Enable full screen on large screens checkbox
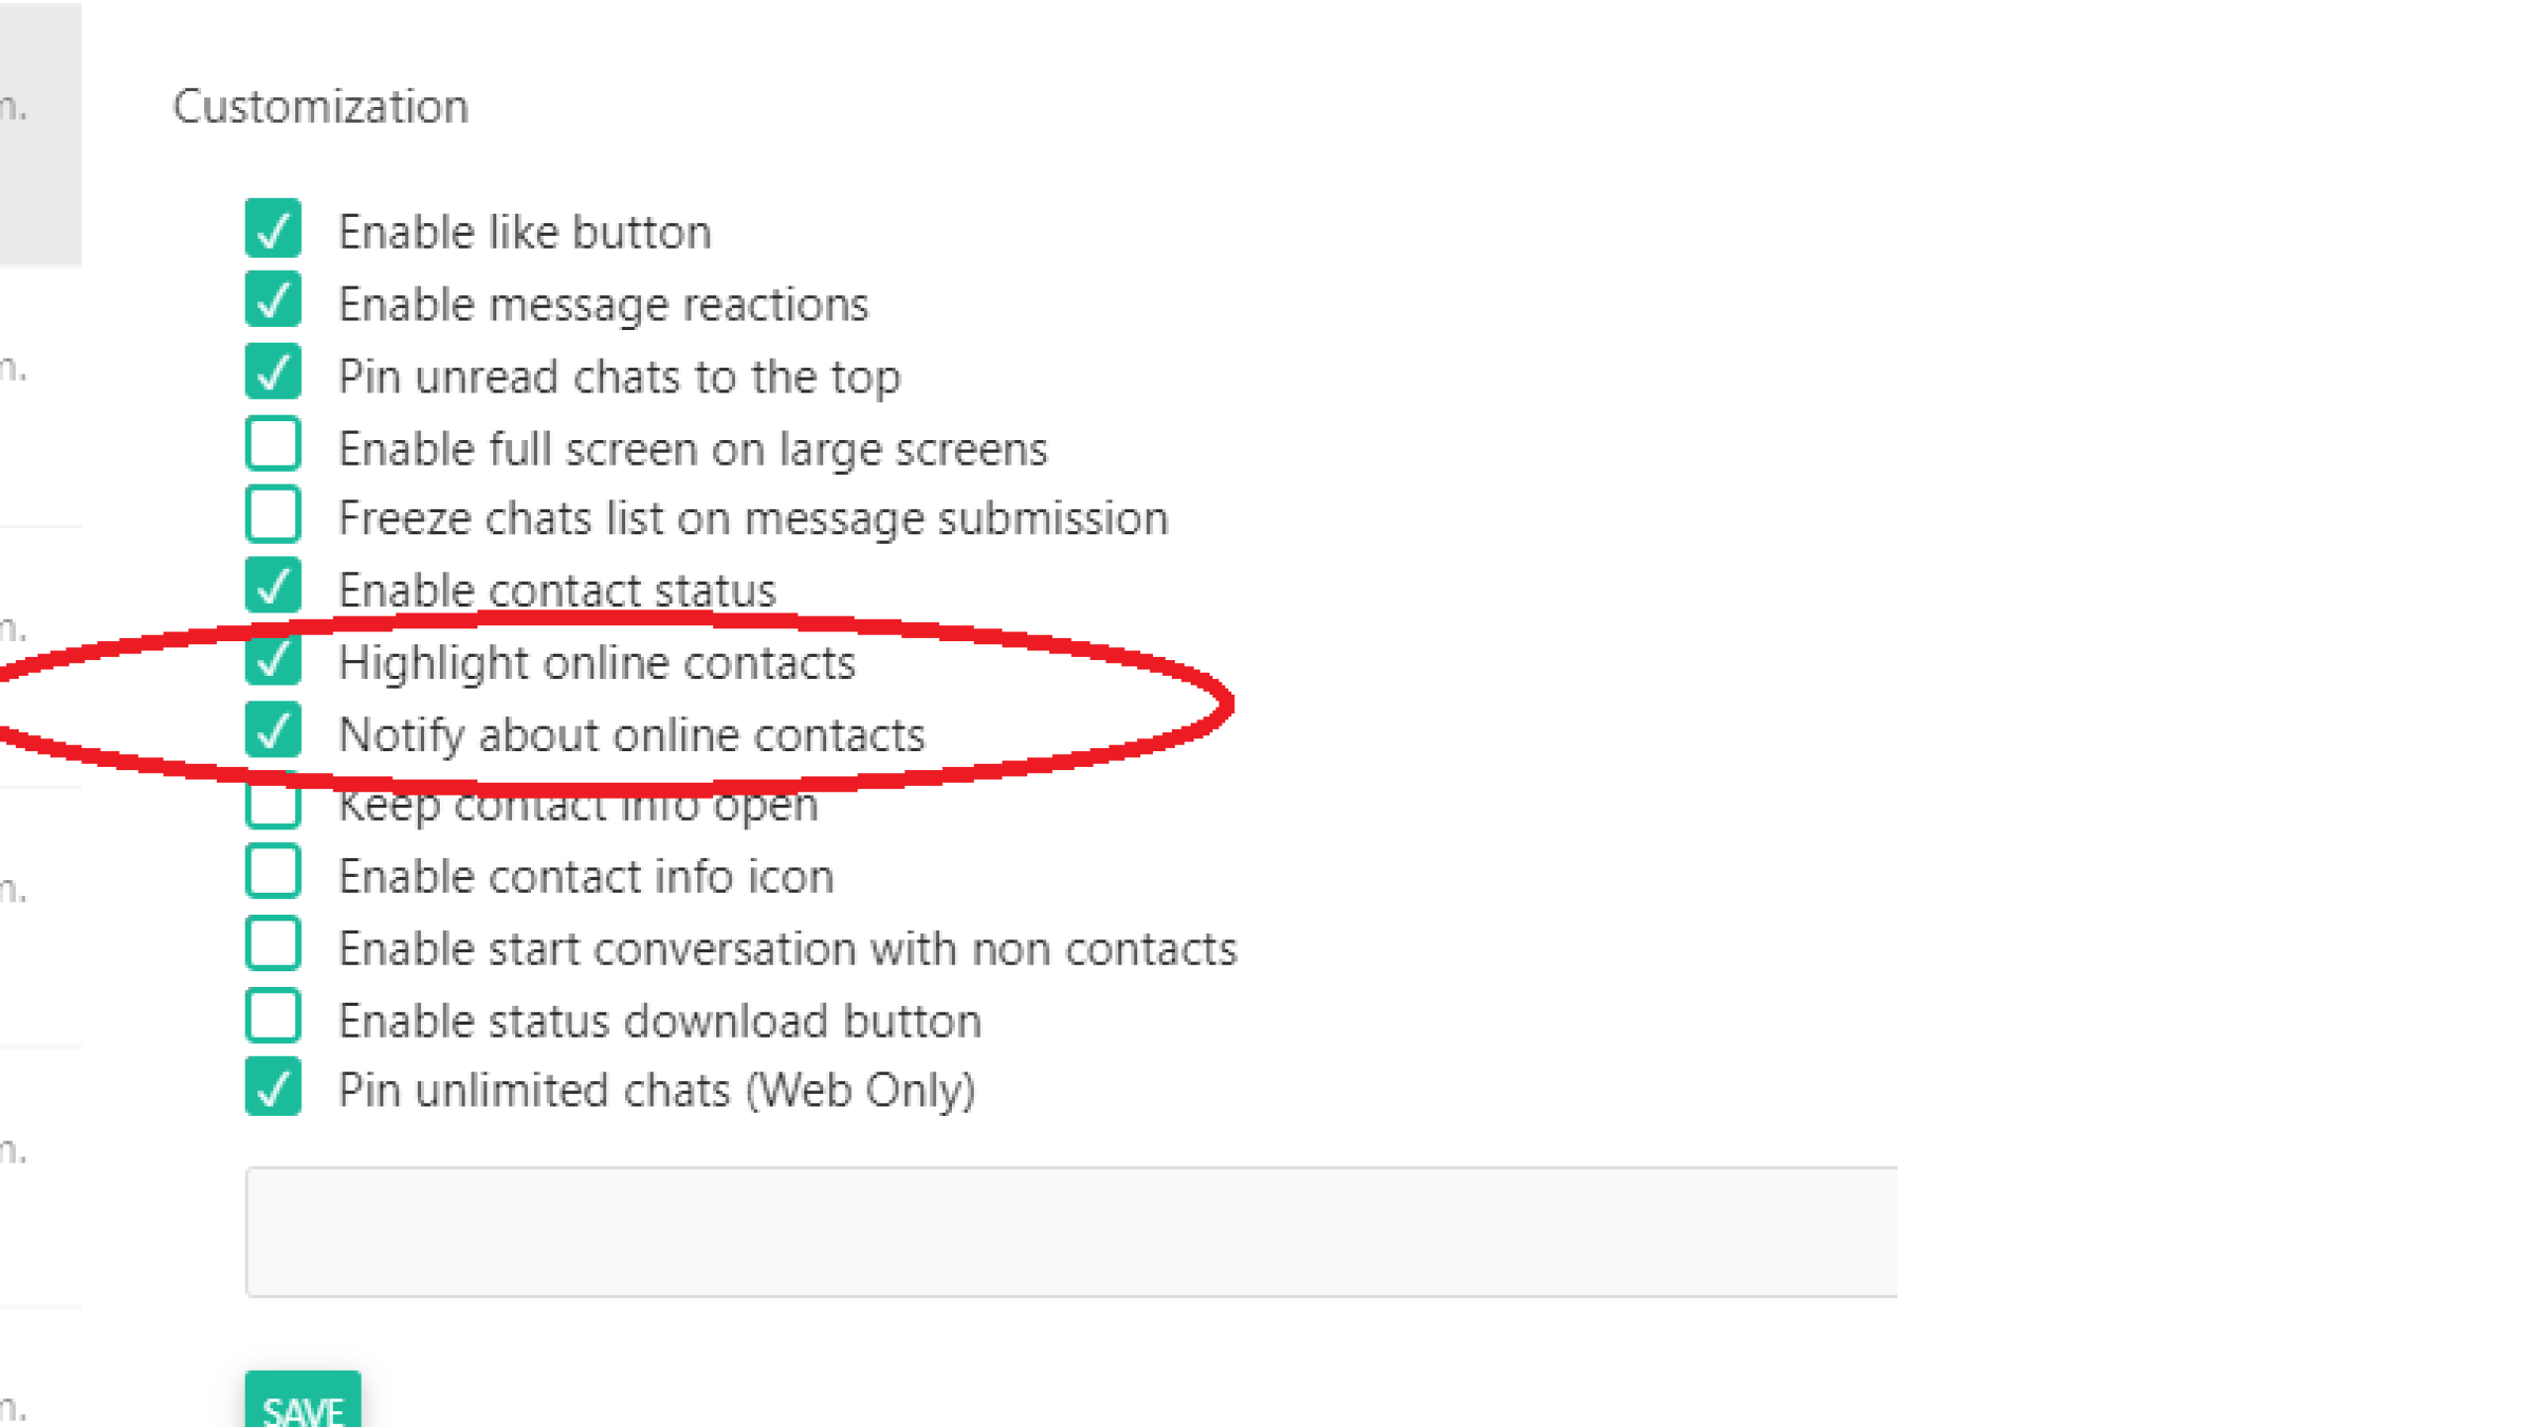Image resolution: width=2529 pixels, height=1427 pixels. (272, 445)
